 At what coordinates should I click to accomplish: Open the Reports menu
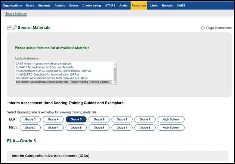(x=167, y=6)
